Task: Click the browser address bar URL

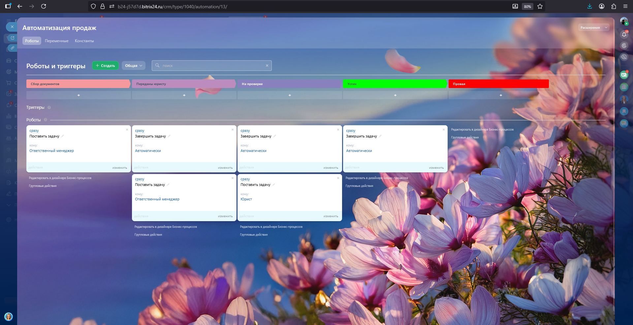Action: [172, 7]
